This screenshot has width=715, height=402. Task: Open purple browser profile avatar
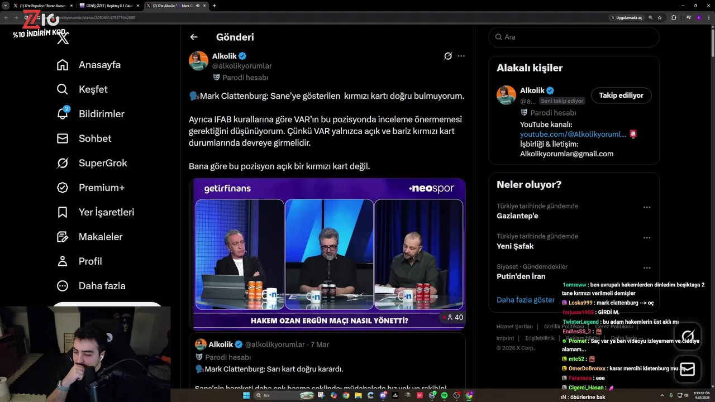[x=699, y=18]
